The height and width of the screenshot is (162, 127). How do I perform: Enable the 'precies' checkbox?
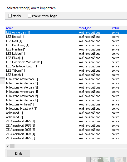tap(10, 16)
